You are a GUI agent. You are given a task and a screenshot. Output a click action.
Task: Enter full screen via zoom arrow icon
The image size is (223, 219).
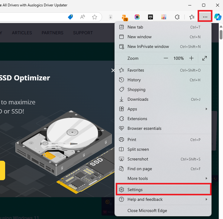205,58
